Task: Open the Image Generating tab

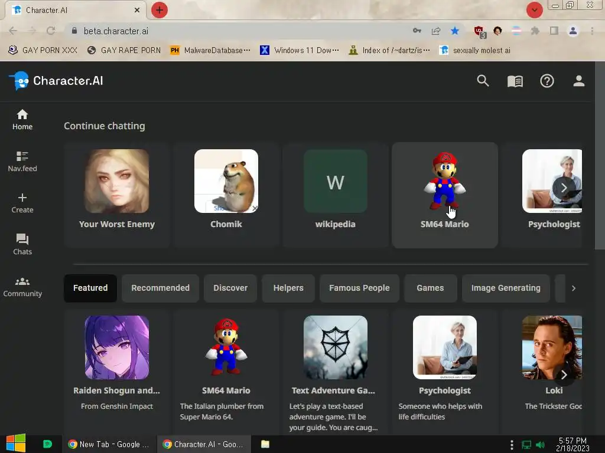Action: click(x=506, y=288)
